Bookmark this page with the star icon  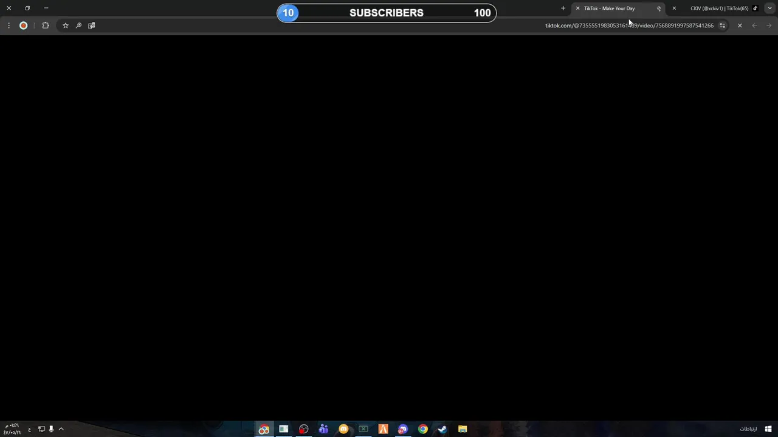pyautogui.click(x=66, y=25)
